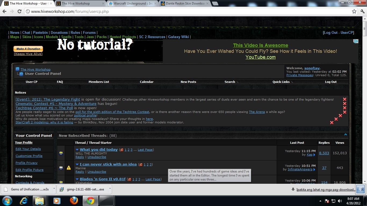The height and width of the screenshot is (206, 367).
Task: Click Ipakita ang lahat ng mga pag-download link
Action: tap(325, 189)
